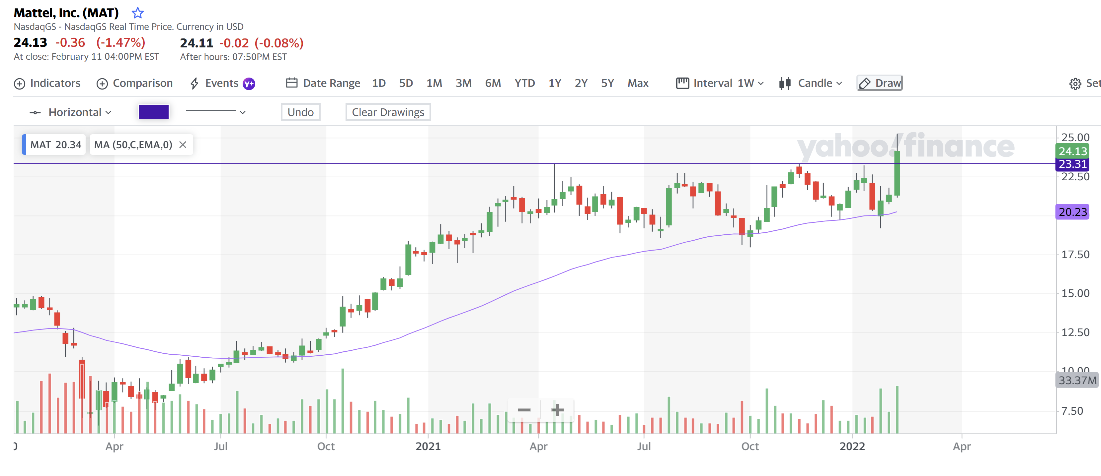Click the 23.31 horizontal line price tag
1101x476 pixels.
(x=1073, y=164)
